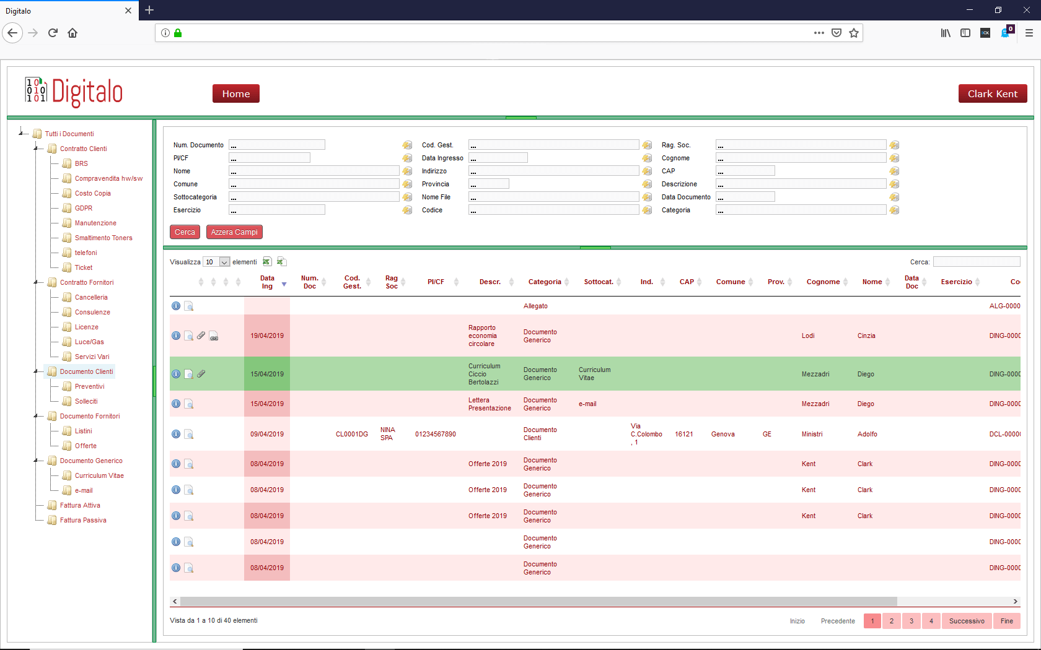
Task: Click the second Excel export icon
Action: pos(281,262)
